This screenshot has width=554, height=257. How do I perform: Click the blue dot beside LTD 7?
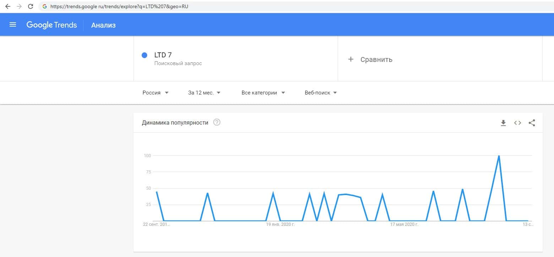[x=145, y=55]
